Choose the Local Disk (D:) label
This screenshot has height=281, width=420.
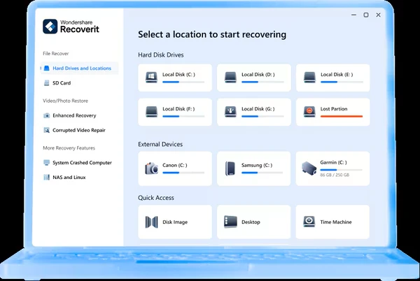tap(258, 75)
